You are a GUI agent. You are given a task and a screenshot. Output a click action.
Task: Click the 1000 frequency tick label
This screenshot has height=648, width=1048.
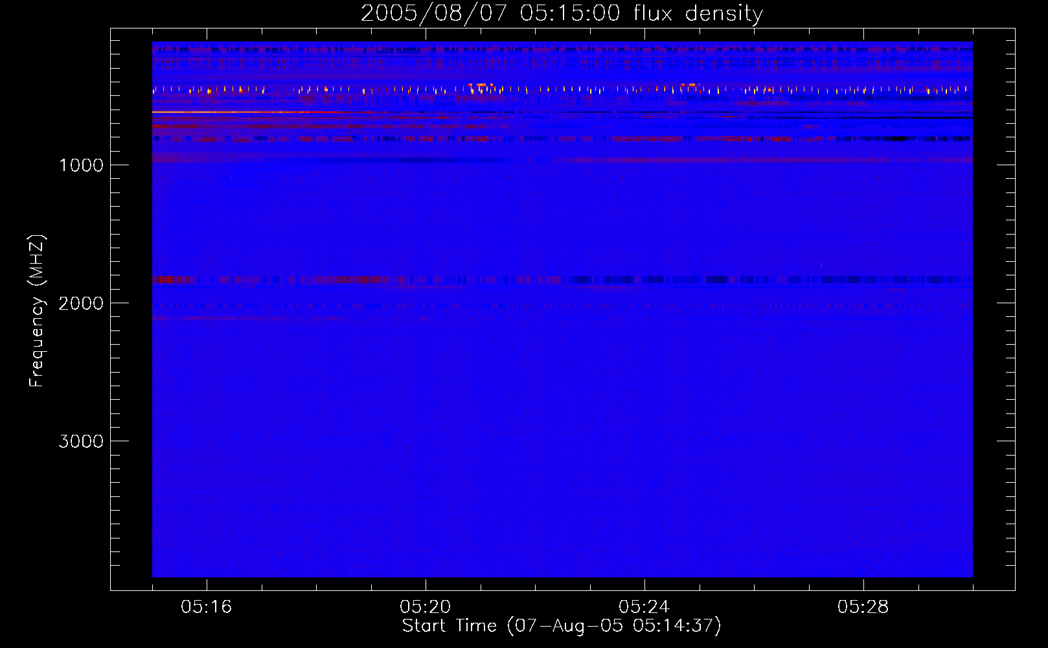pos(81,165)
